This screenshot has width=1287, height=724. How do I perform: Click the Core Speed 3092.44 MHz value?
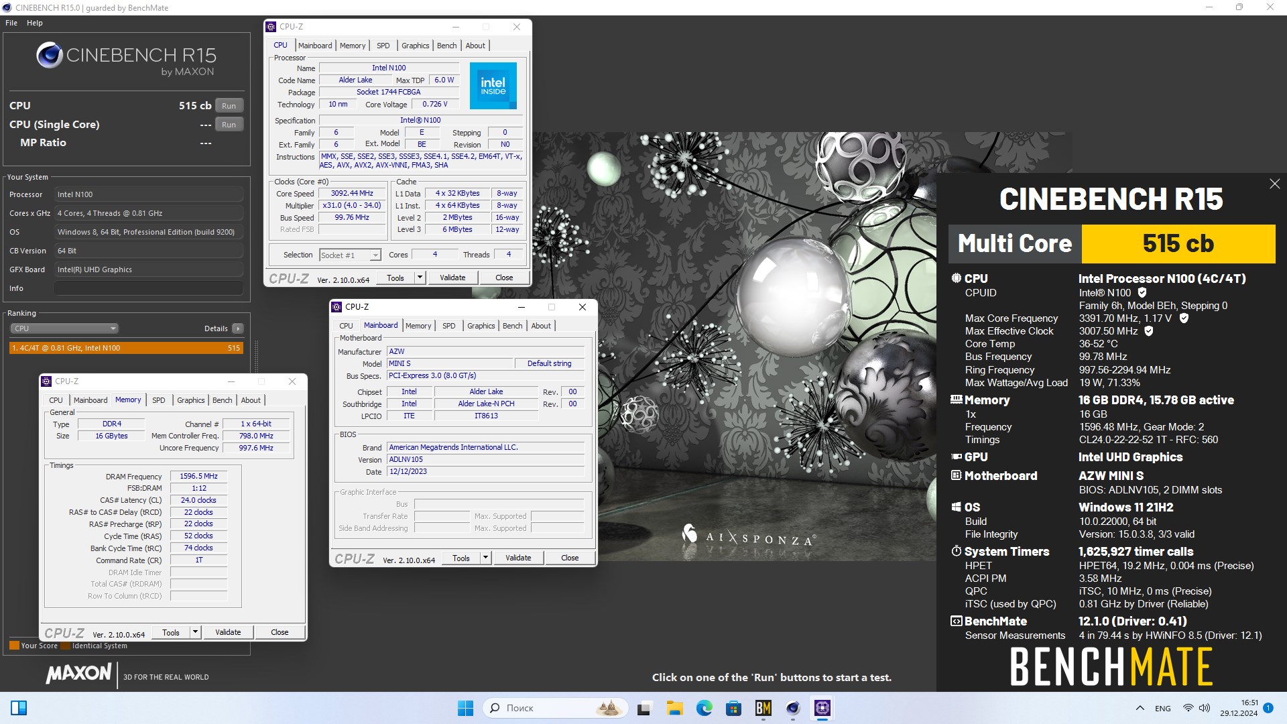tap(352, 194)
